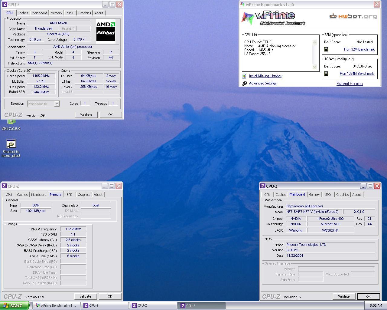Open the About tab in the top CPU-Z window

click(99, 13)
